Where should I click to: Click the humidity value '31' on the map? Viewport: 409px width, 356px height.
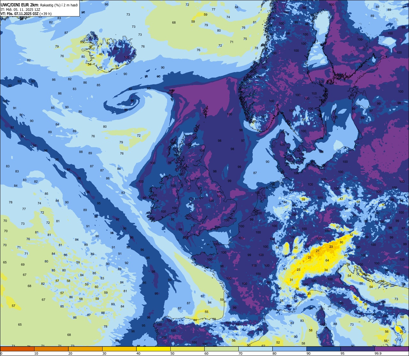click(291, 280)
